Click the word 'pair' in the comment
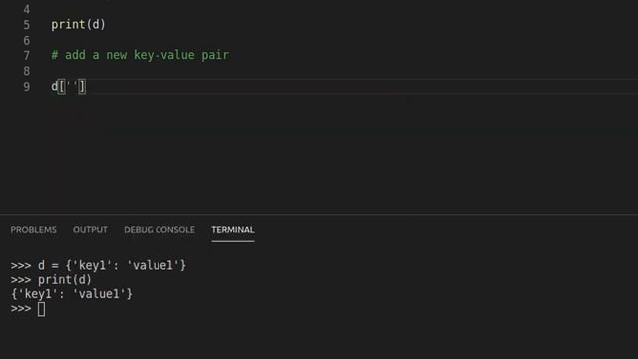This screenshot has height=359, width=638. coord(215,55)
